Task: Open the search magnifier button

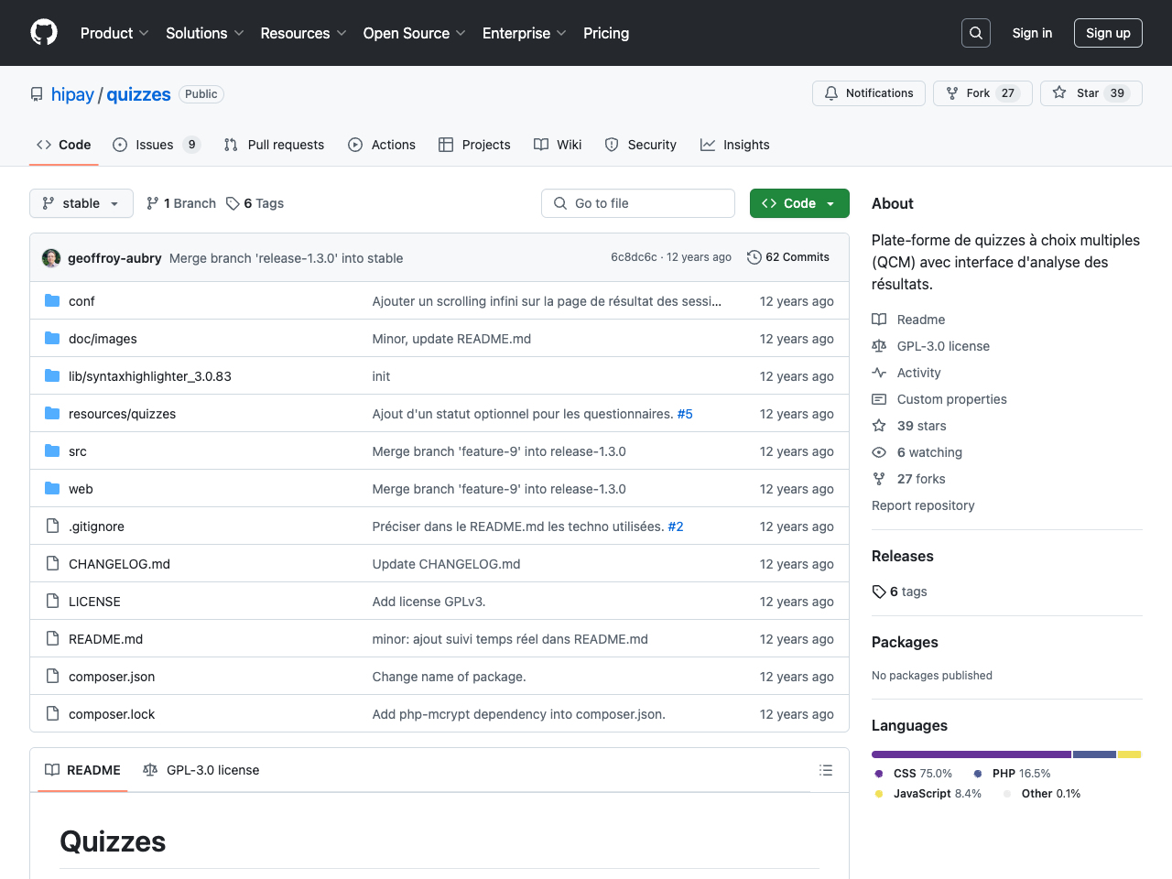Action: click(976, 33)
